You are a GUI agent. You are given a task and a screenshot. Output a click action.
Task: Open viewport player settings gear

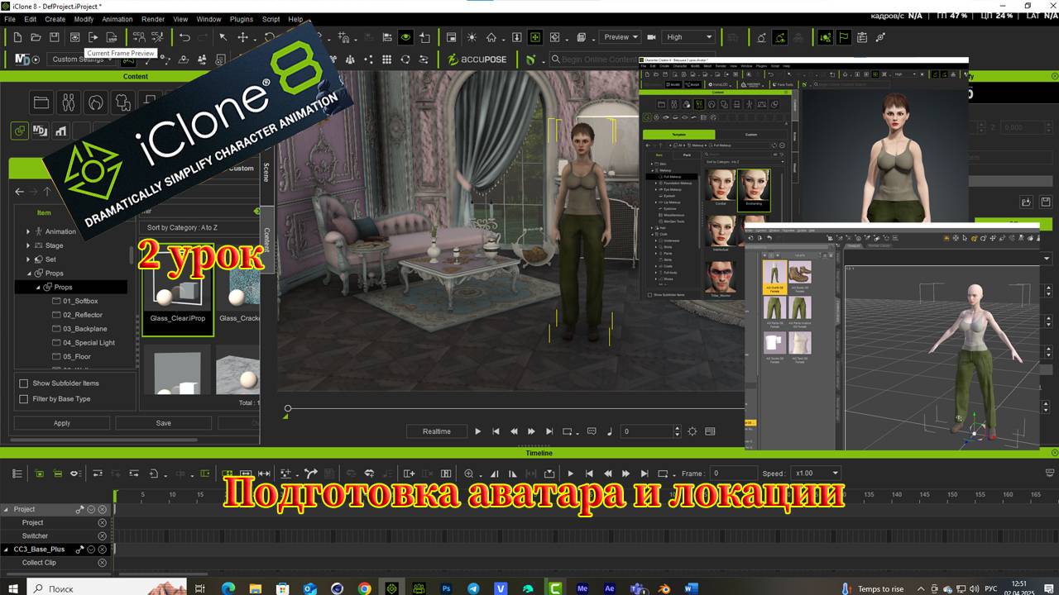692,431
